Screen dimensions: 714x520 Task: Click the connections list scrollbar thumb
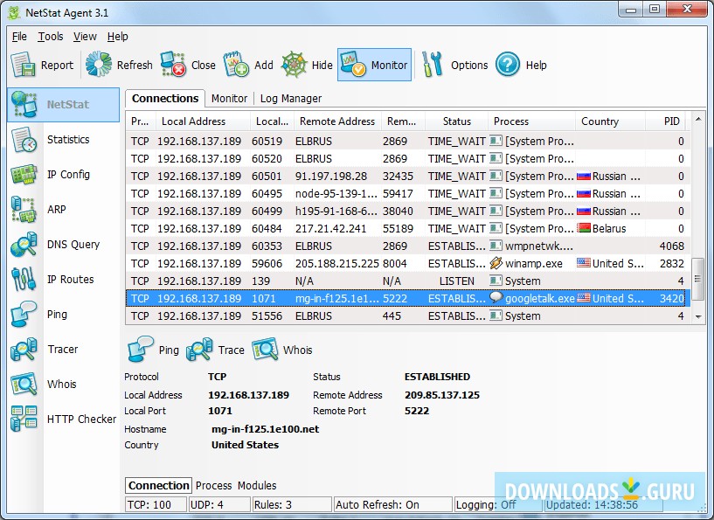click(x=698, y=279)
